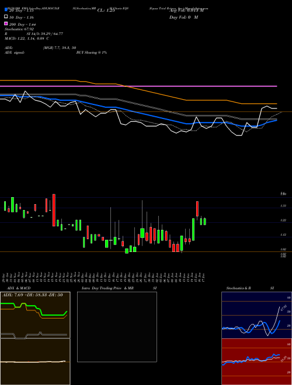This screenshot has height=385, width=292.
Task: Click the 'Stochastics: 67.92' reading
Action: [19, 29]
